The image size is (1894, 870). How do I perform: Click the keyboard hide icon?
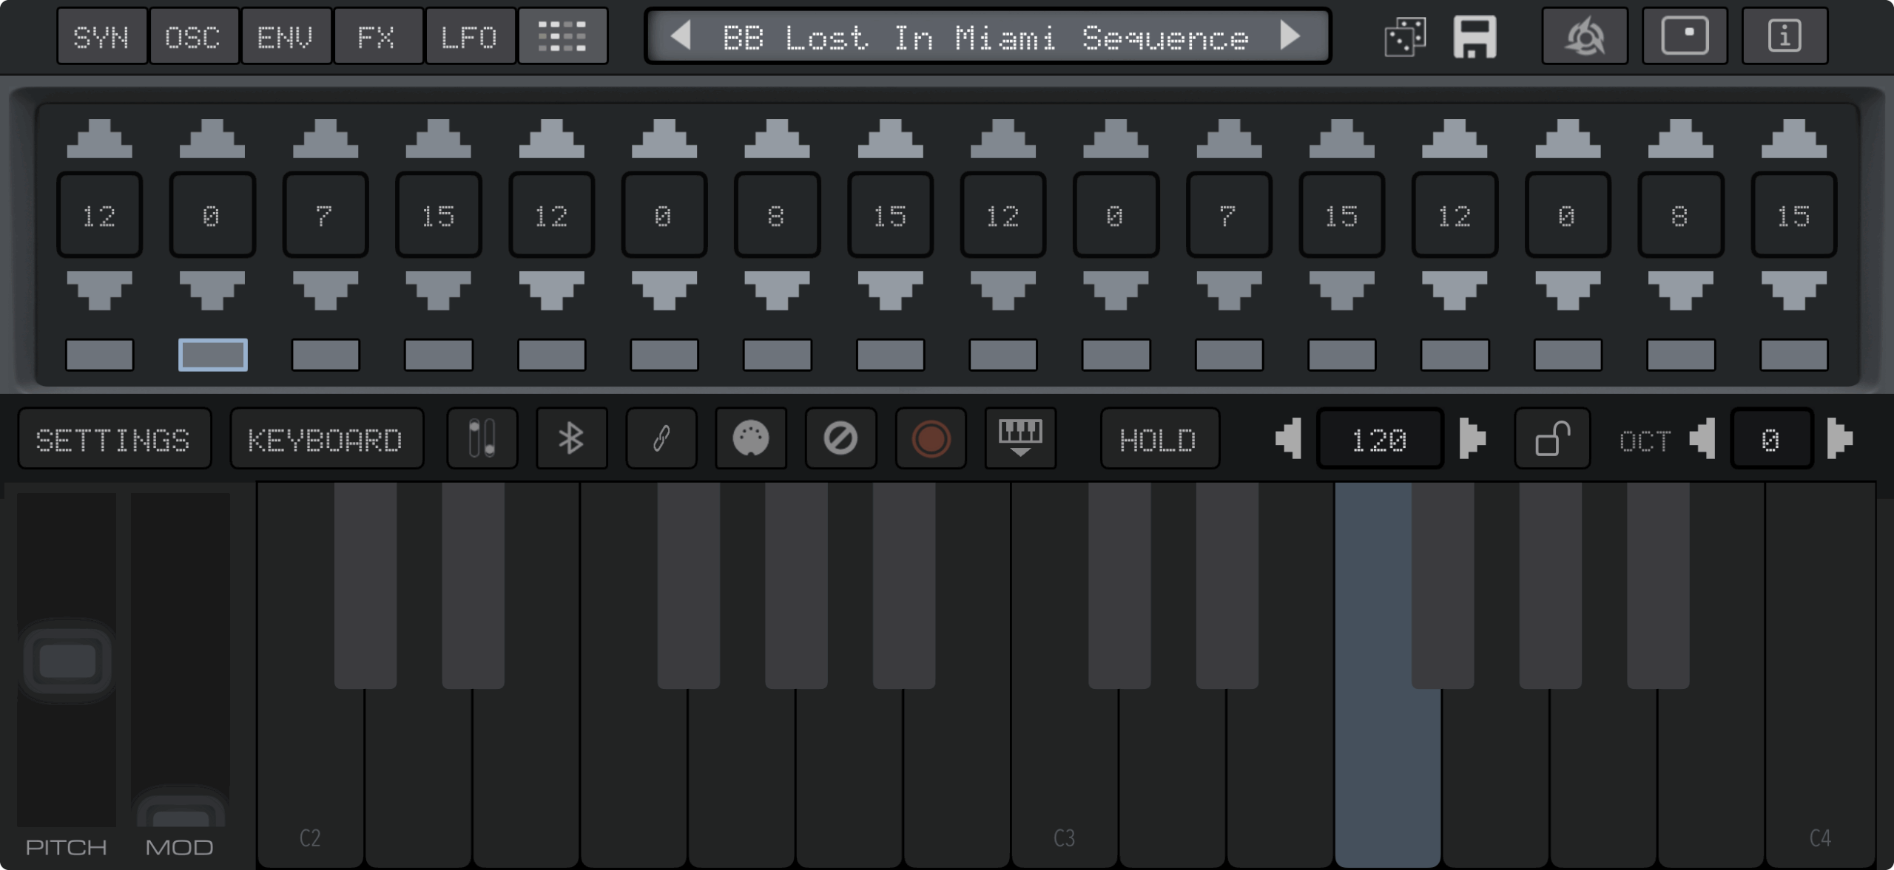point(1020,439)
